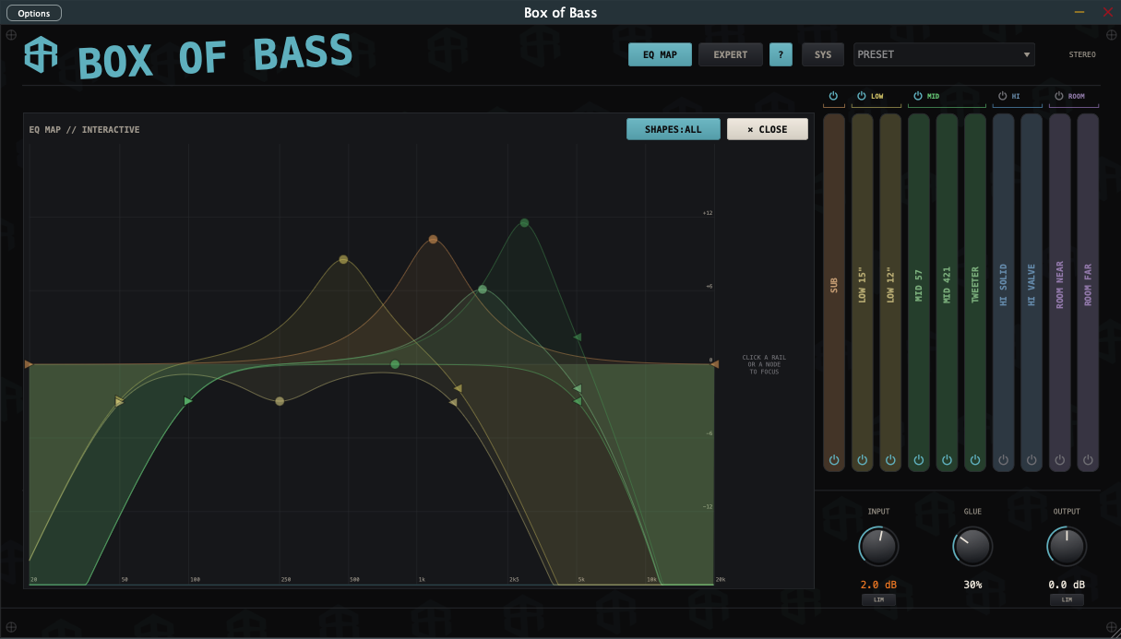Select the green high-pass triangle near 100 Hz
The image size is (1121, 639).
point(188,401)
